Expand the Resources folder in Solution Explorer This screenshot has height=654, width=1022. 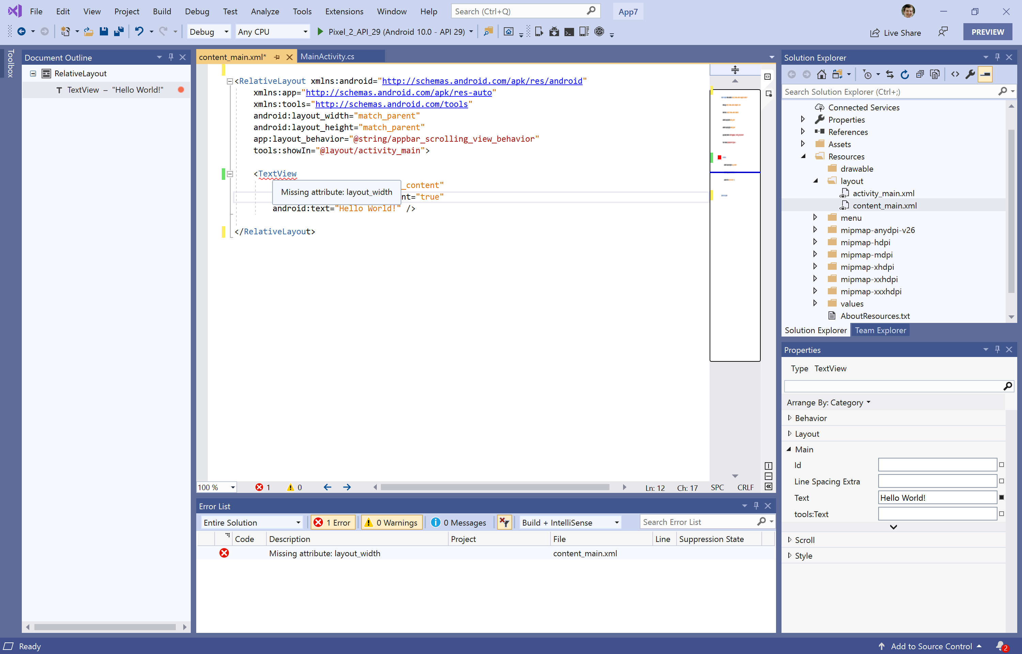tap(805, 156)
